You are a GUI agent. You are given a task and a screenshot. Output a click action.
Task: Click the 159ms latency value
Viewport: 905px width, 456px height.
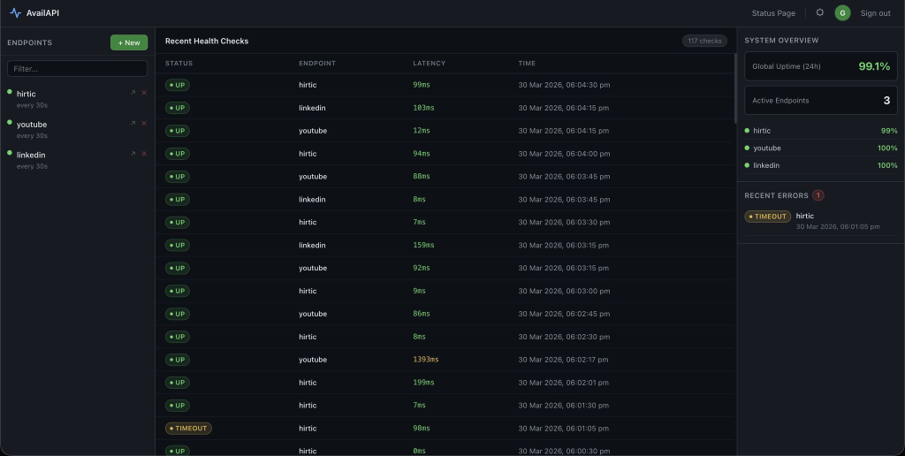tap(423, 246)
